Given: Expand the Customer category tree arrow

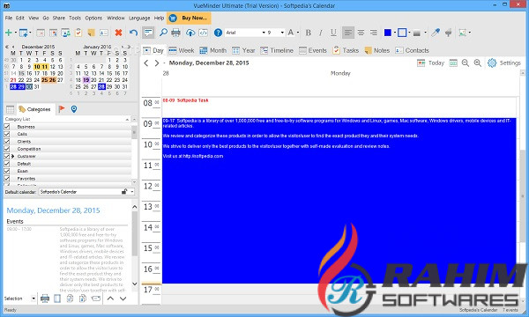Looking at the screenshot, I should tap(13, 157).
